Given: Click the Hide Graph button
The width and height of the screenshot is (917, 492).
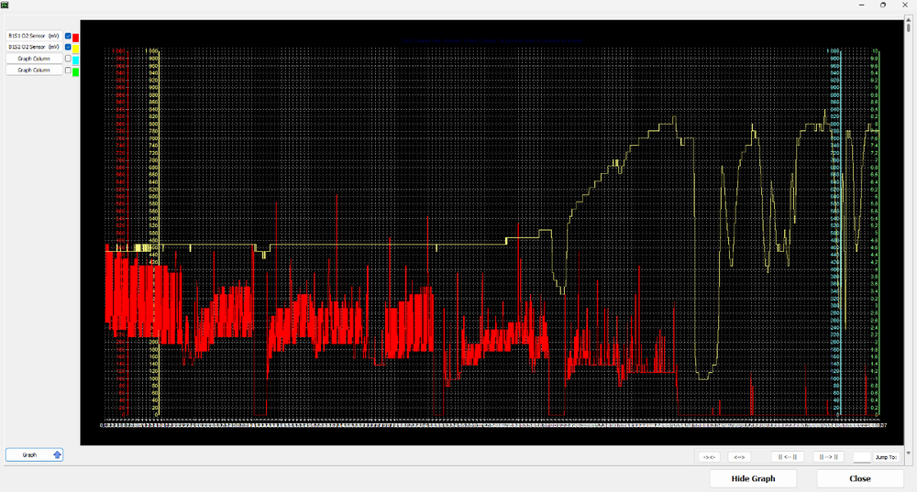Looking at the screenshot, I should pyautogui.click(x=753, y=478).
